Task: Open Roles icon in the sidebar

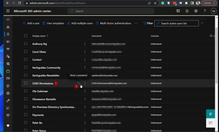Action: 8,56
